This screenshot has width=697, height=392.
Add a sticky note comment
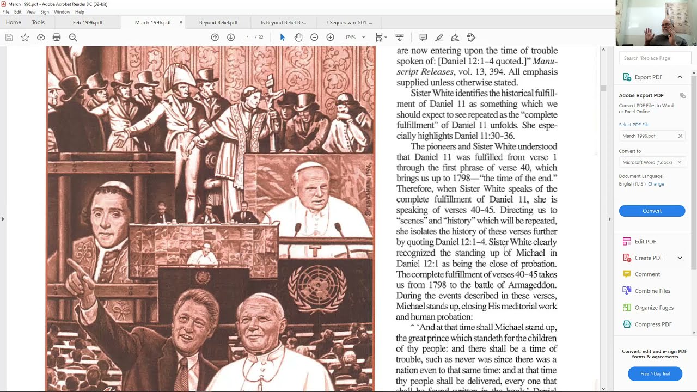coord(423,38)
